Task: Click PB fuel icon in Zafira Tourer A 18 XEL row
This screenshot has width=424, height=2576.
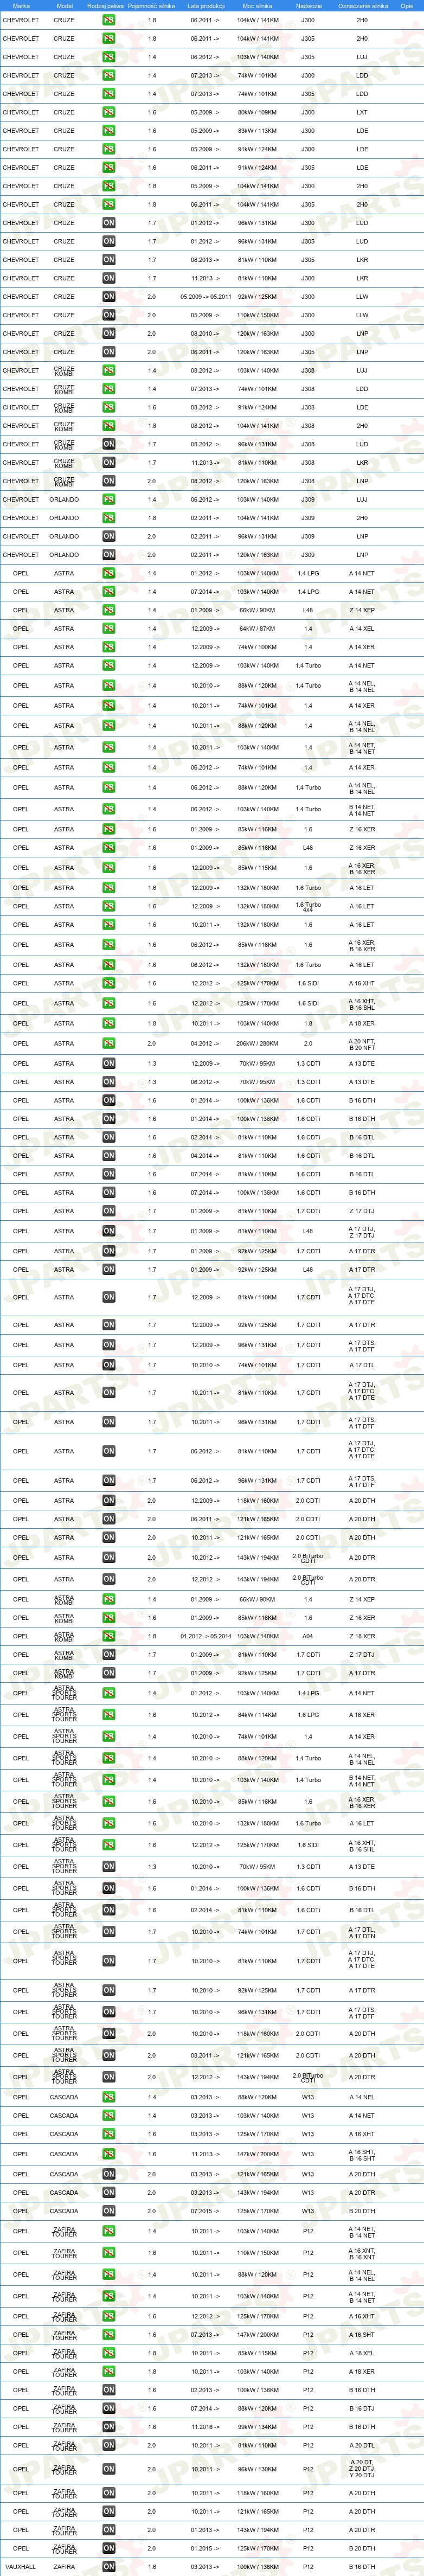Action: click(x=108, y=2354)
